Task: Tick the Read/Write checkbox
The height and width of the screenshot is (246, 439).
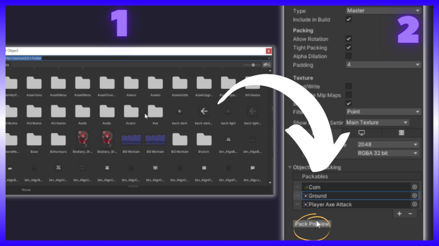Action: (x=349, y=86)
